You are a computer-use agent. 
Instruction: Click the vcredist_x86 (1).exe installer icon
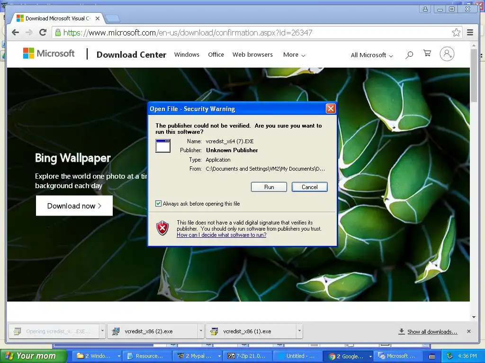point(214,331)
